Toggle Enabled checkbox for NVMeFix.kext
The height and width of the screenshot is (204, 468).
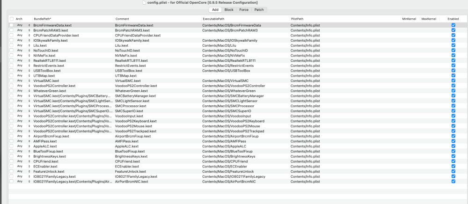tap(453, 56)
